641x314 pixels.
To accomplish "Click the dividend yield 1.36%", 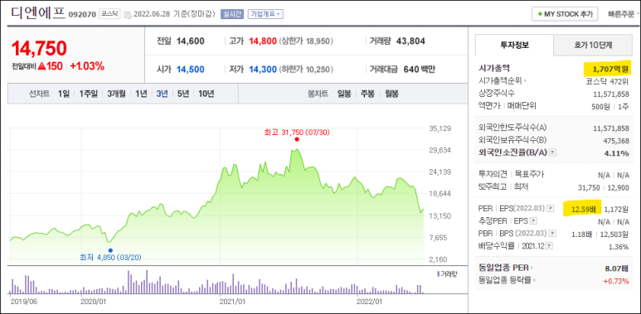I will click(x=618, y=247).
